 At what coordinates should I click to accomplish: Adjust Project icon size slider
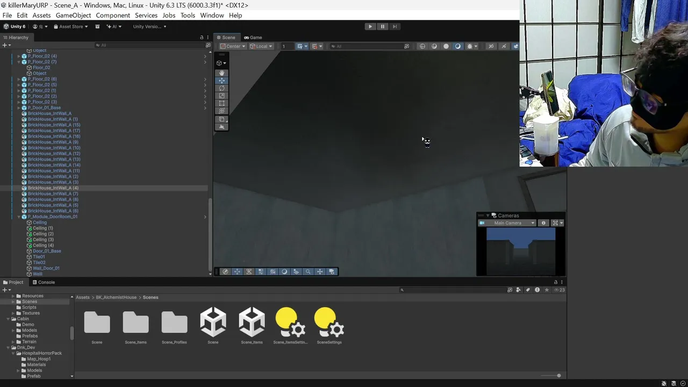coord(551,376)
